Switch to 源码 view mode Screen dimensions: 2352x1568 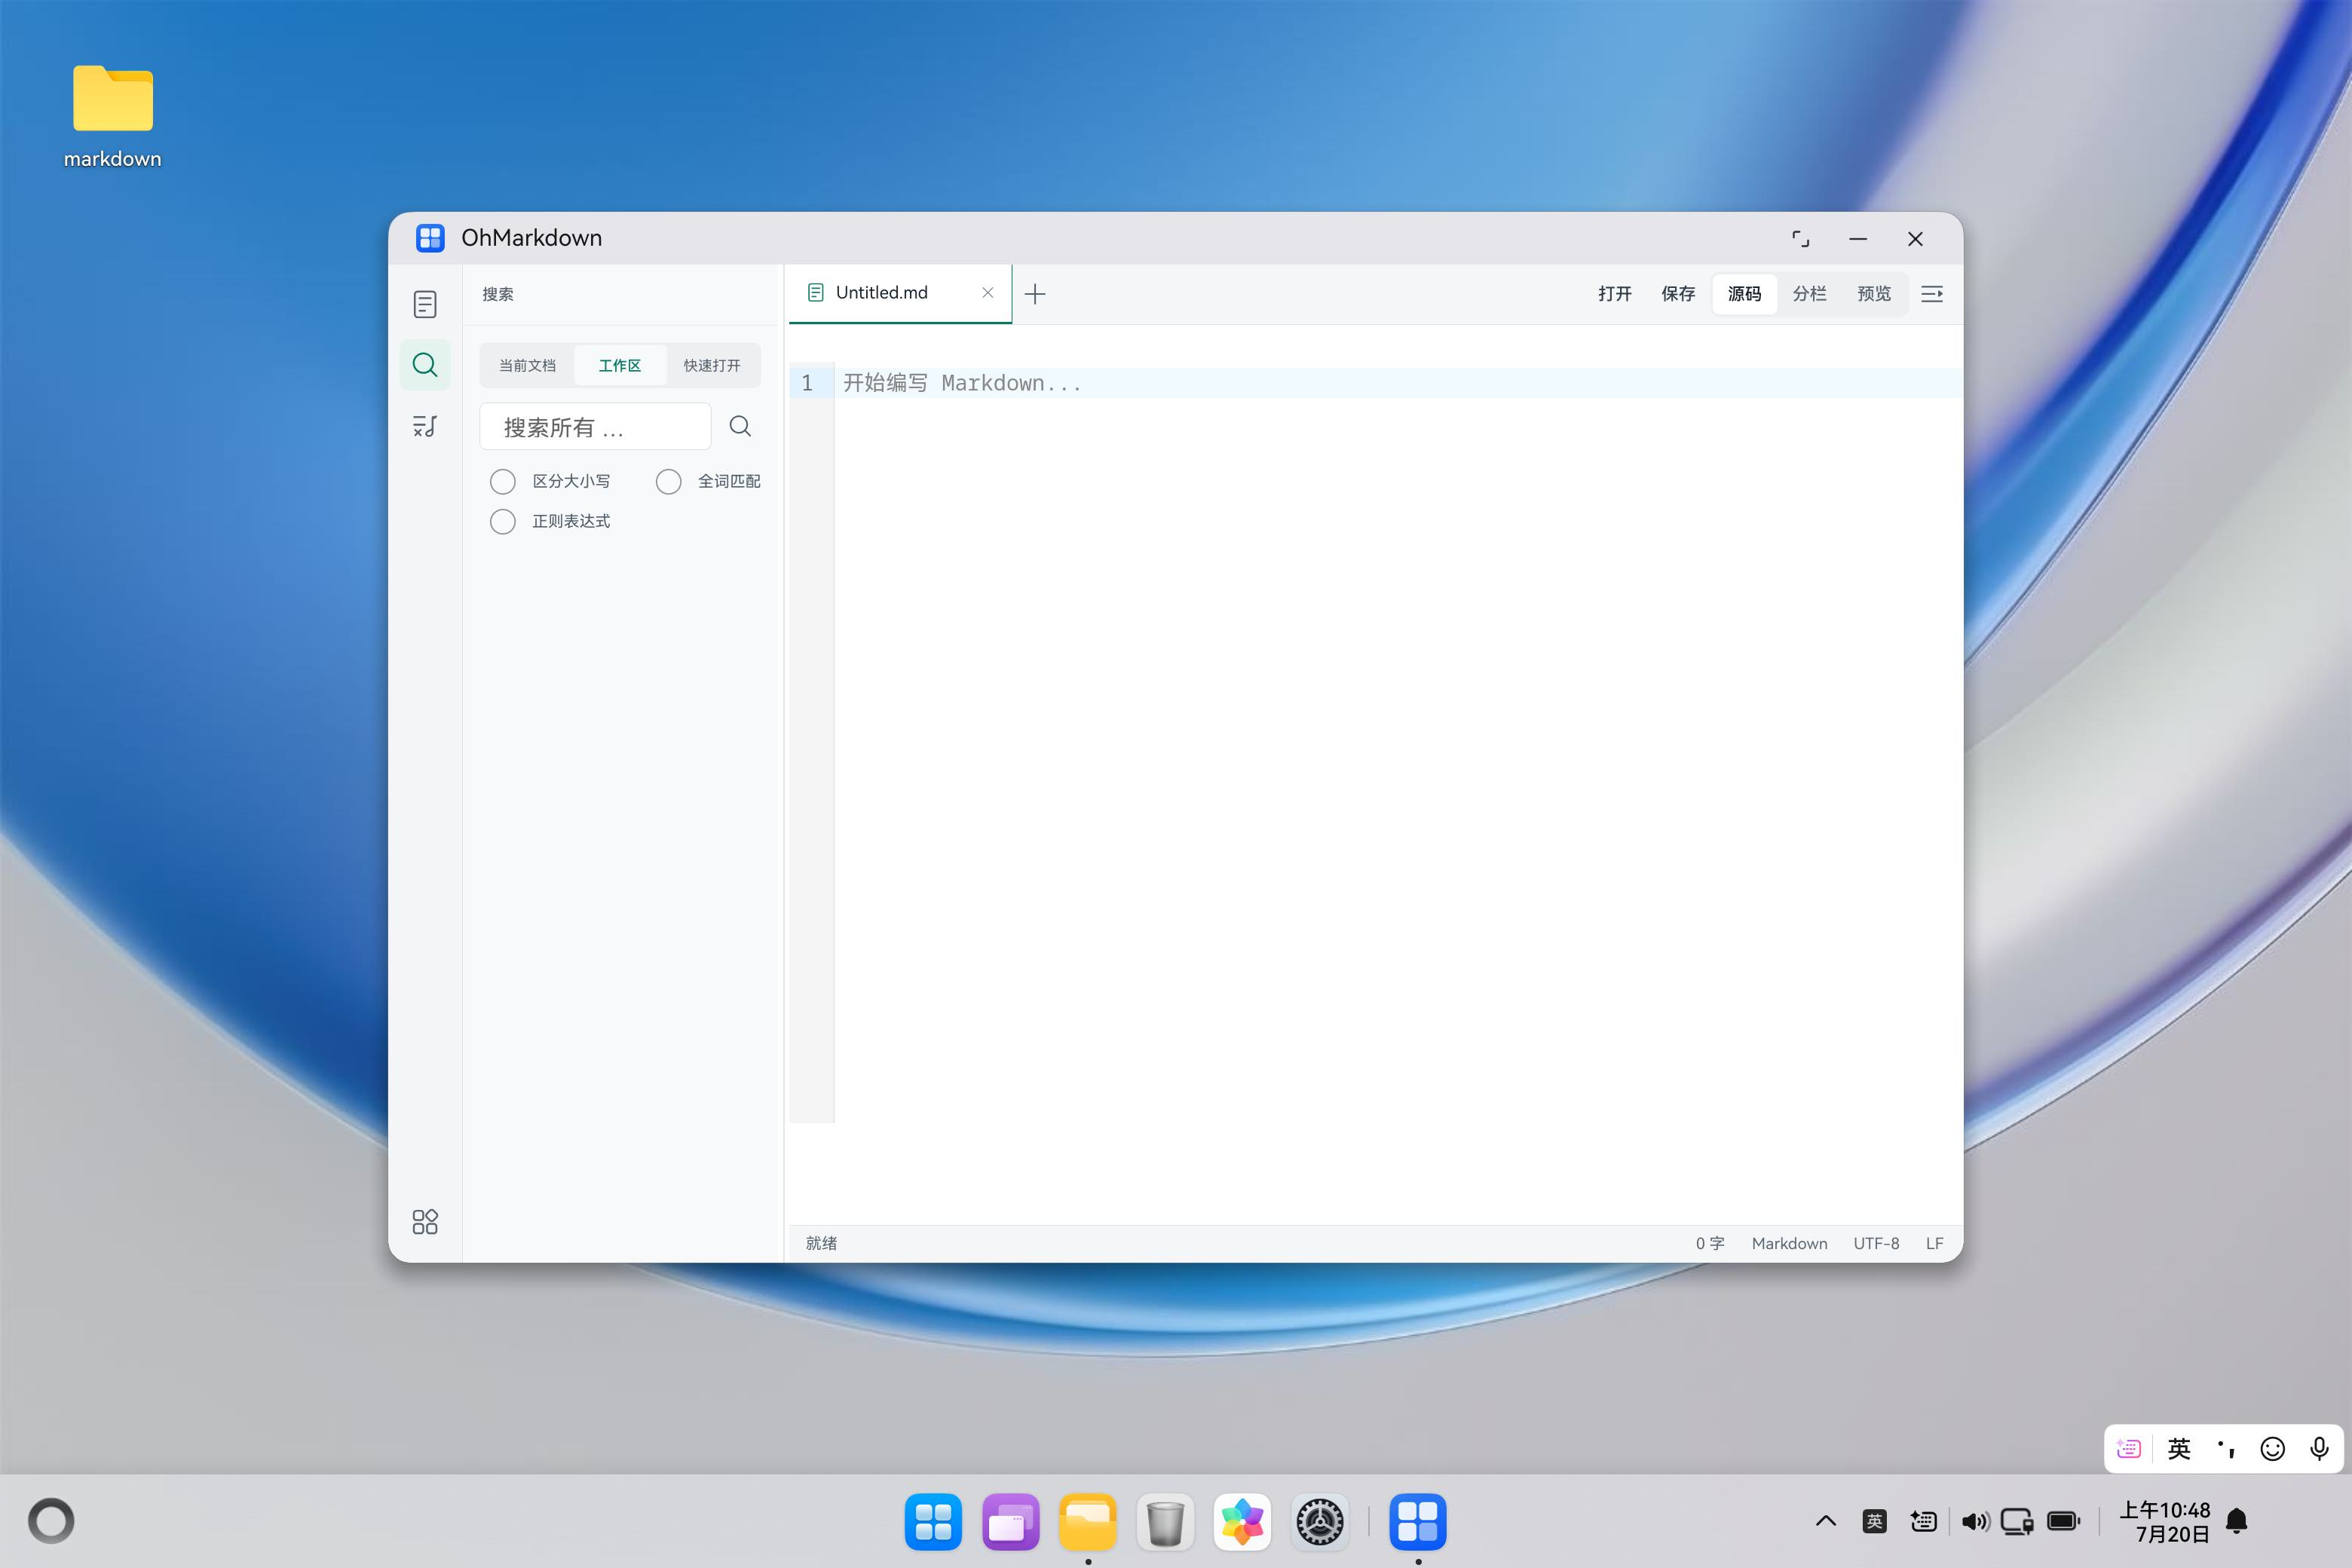[1744, 294]
